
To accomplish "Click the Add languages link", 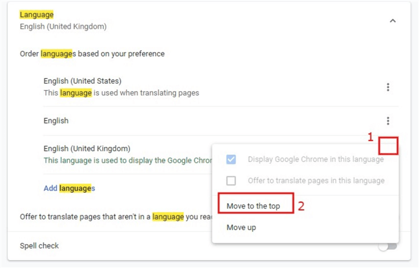I will 69,188.
